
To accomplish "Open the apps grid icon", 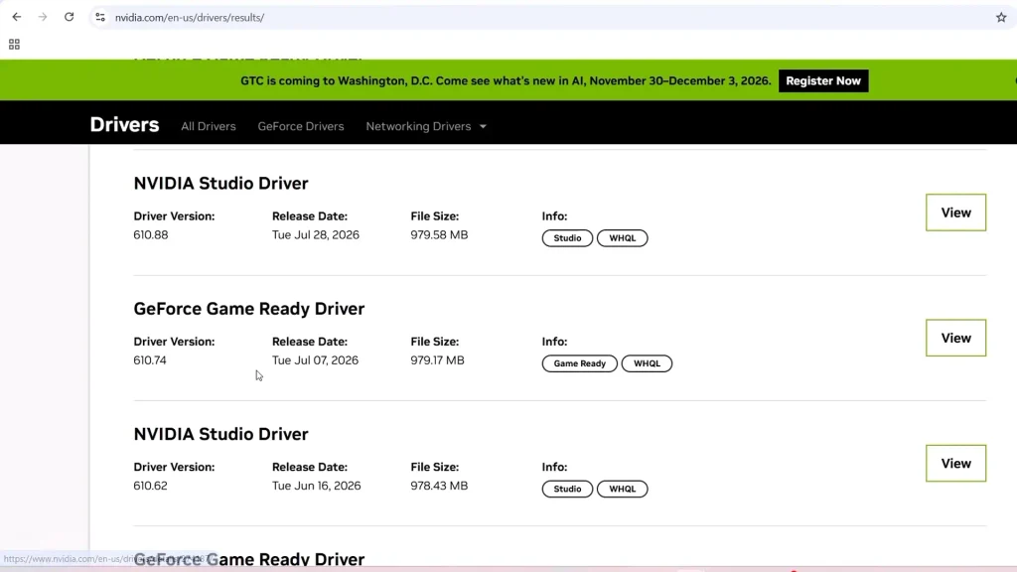I will [x=14, y=44].
